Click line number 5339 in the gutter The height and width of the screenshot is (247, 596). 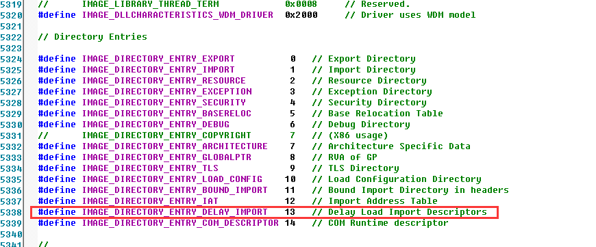11,224
